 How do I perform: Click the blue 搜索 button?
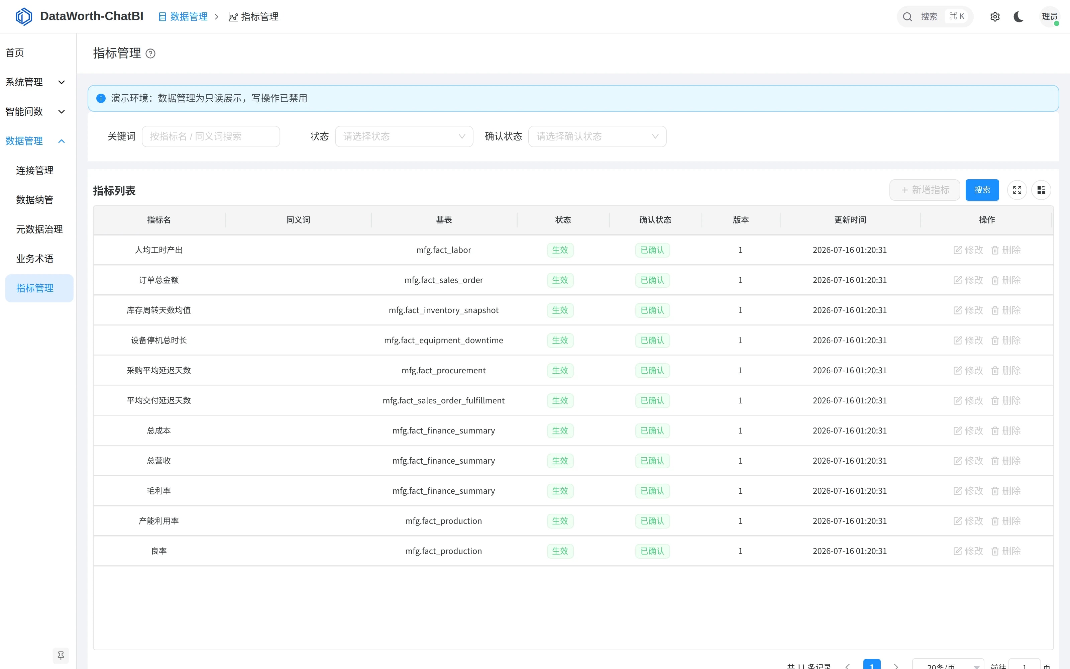tap(982, 190)
